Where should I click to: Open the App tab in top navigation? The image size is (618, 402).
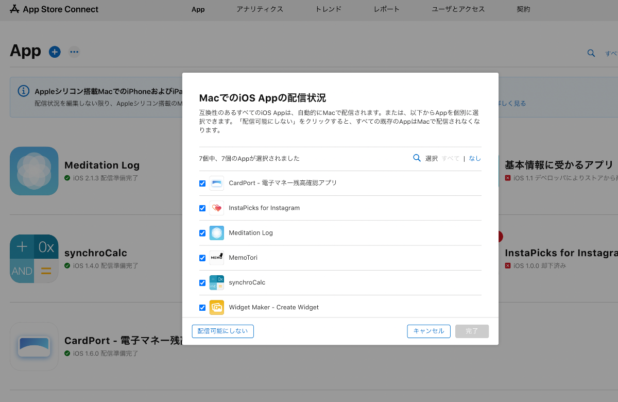[x=198, y=9]
